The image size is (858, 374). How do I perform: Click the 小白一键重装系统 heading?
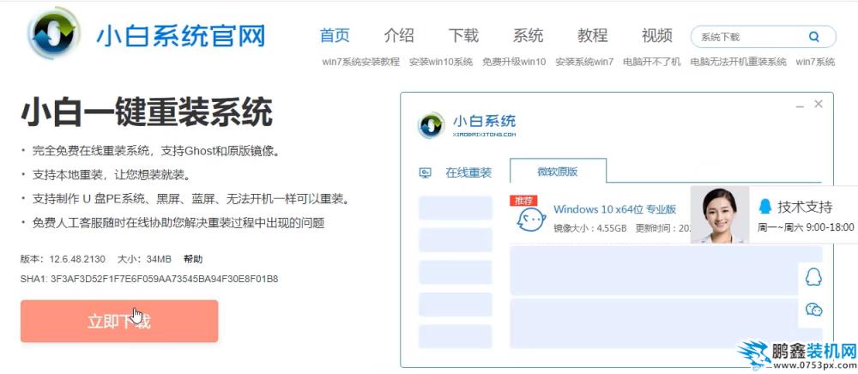147,112
